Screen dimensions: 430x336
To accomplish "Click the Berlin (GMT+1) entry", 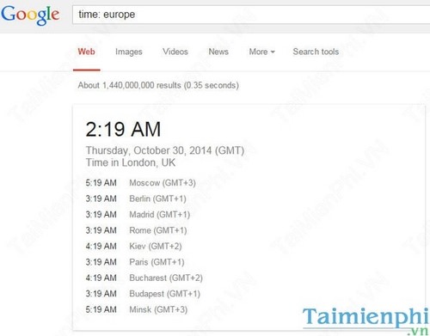I will tap(157, 199).
